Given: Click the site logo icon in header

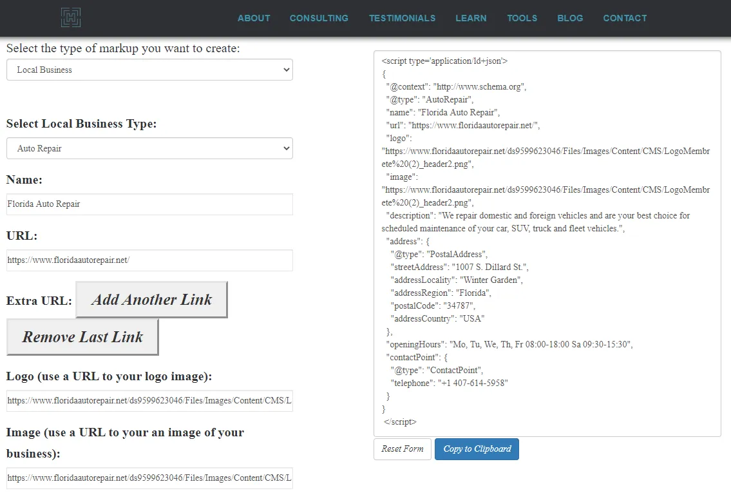Looking at the screenshot, I should tap(71, 17).
